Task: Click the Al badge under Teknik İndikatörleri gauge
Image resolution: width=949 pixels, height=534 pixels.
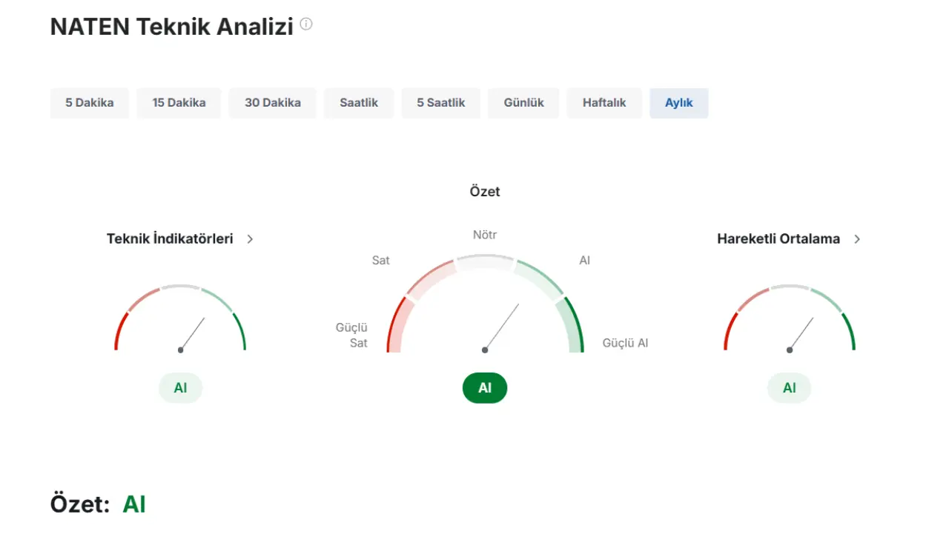Action: click(x=180, y=388)
